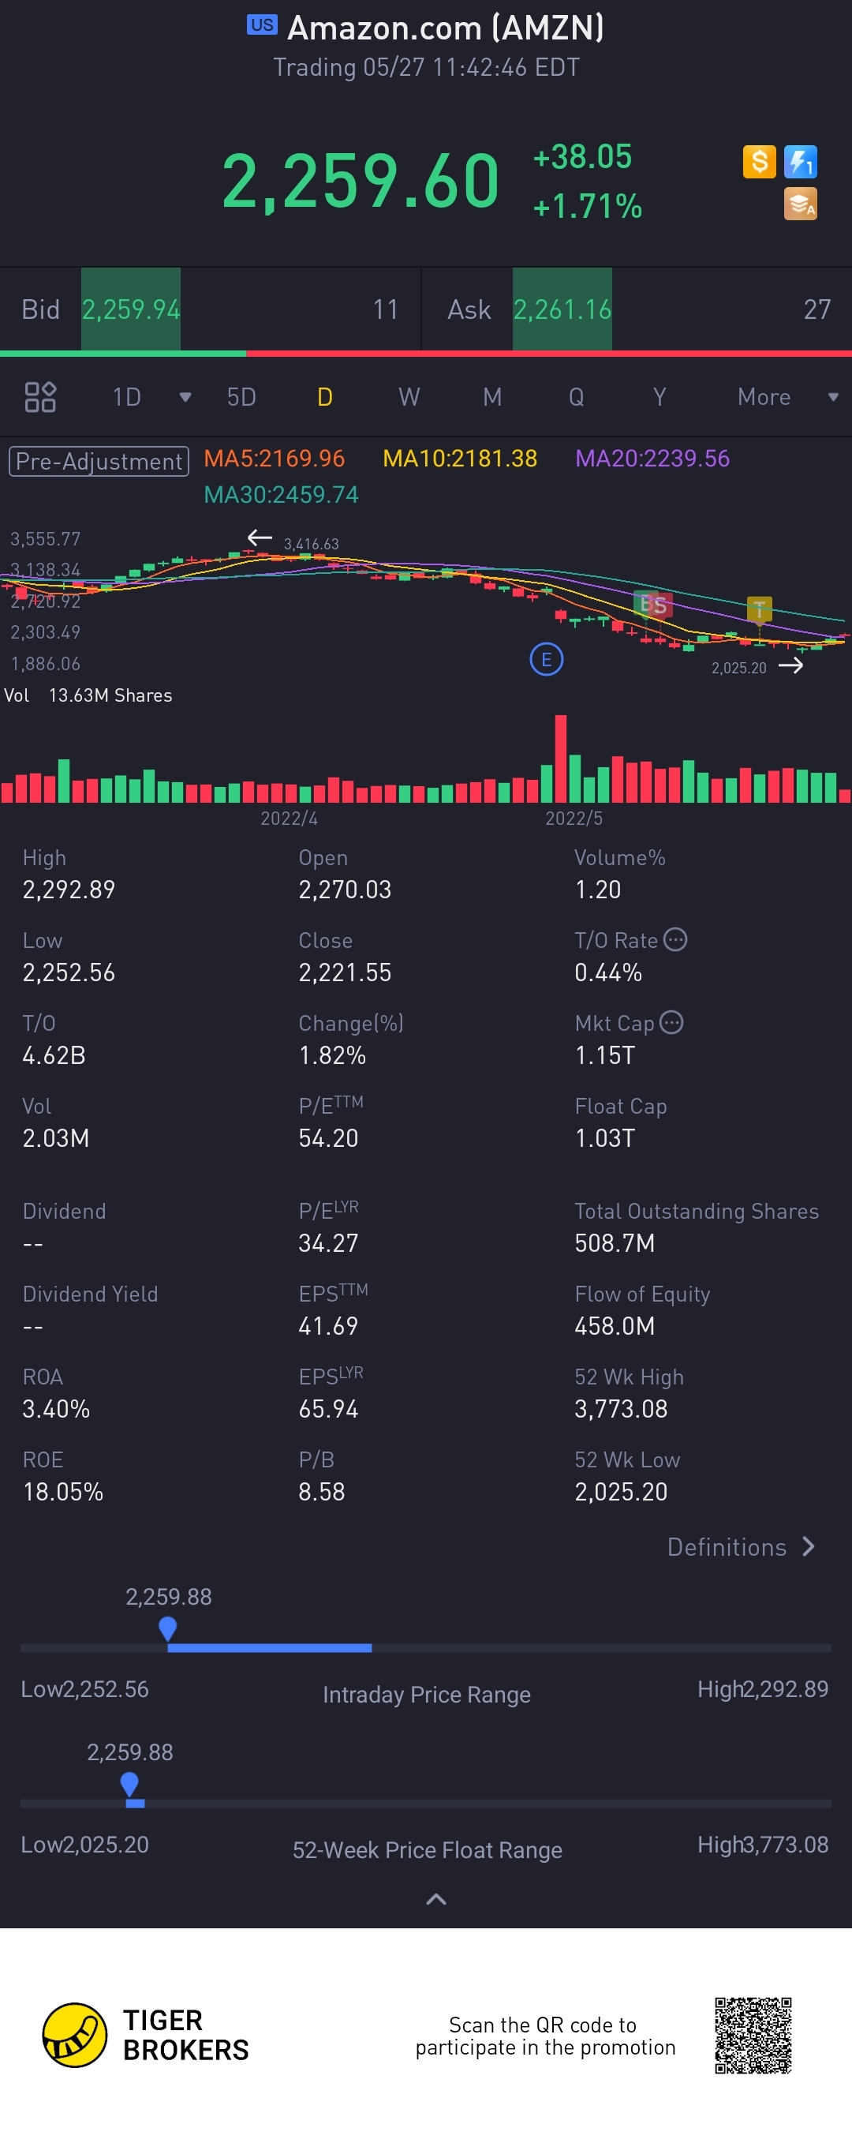Expand the 1D timeframe dropdown arrow
The height and width of the screenshot is (2143, 852).
[x=185, y=397]
